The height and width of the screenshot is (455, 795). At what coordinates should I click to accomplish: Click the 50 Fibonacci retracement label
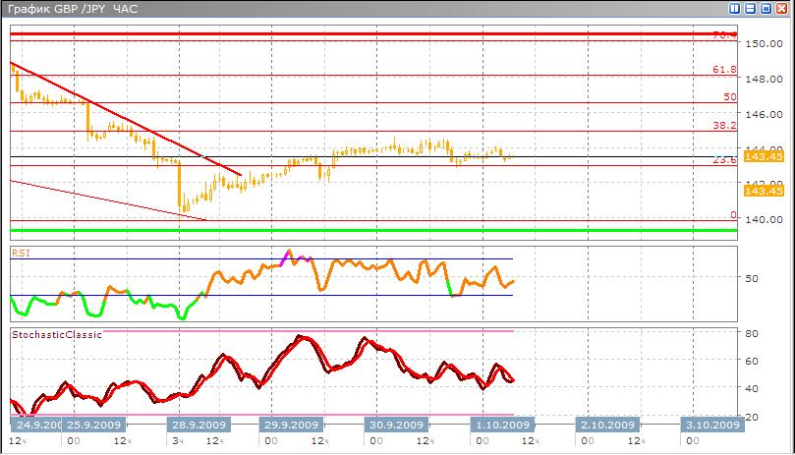click(x=730, y=97)
